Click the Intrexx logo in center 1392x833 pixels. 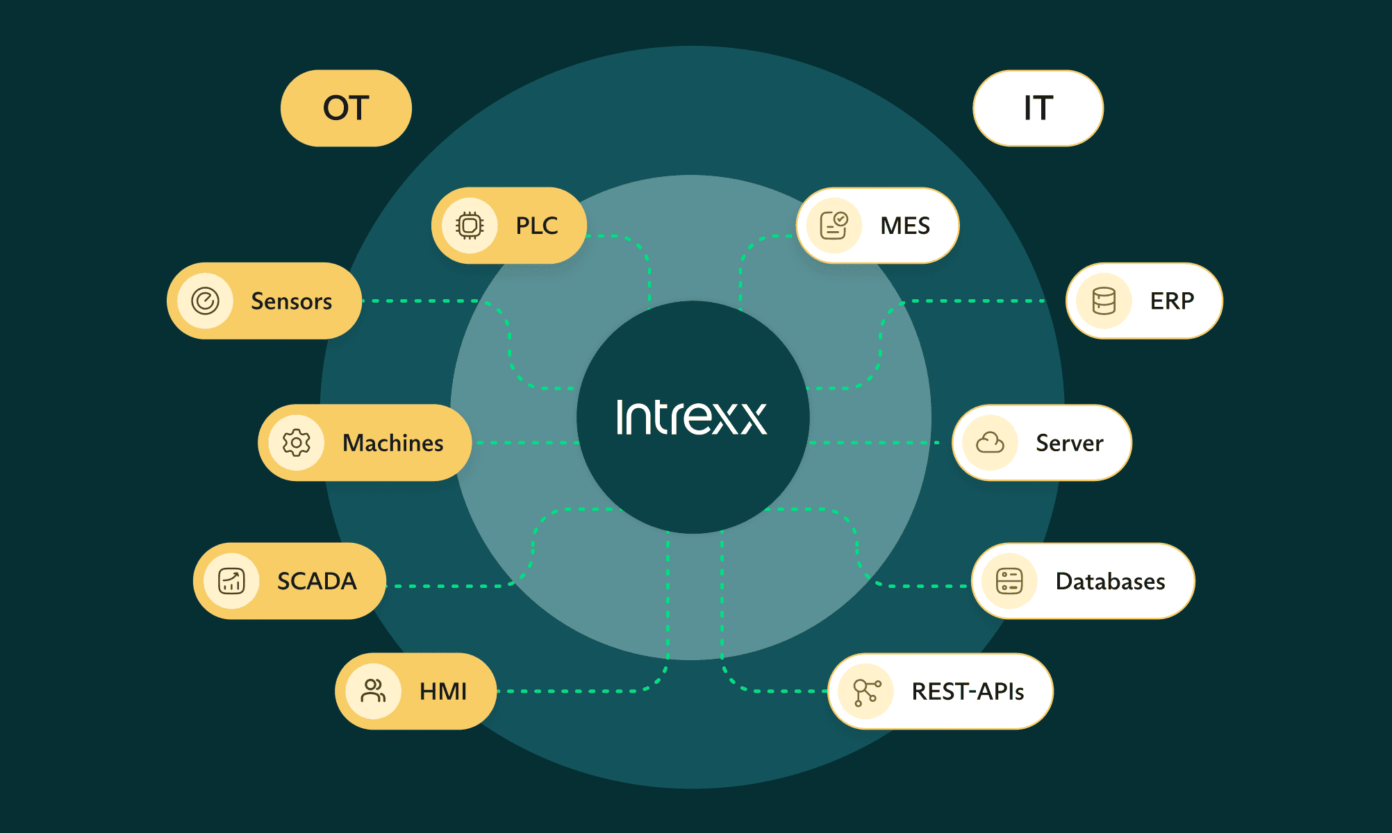tap(692, 418)
